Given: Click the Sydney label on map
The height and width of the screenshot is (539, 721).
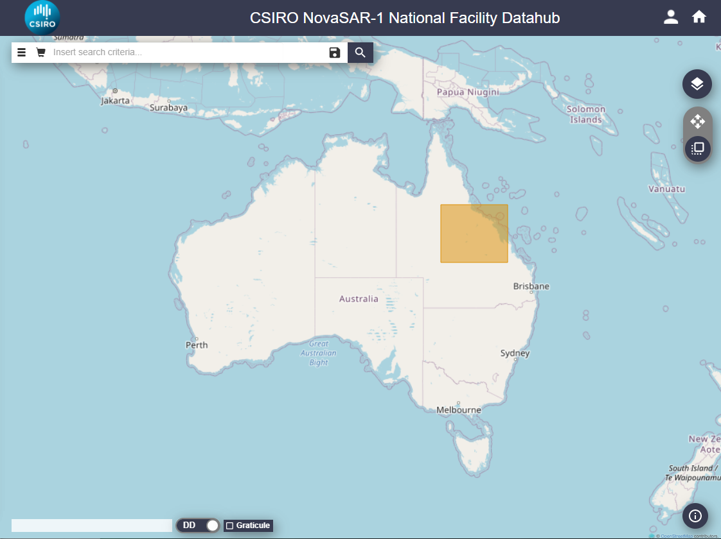Looking at the screenshot, I should click(515, 353).
